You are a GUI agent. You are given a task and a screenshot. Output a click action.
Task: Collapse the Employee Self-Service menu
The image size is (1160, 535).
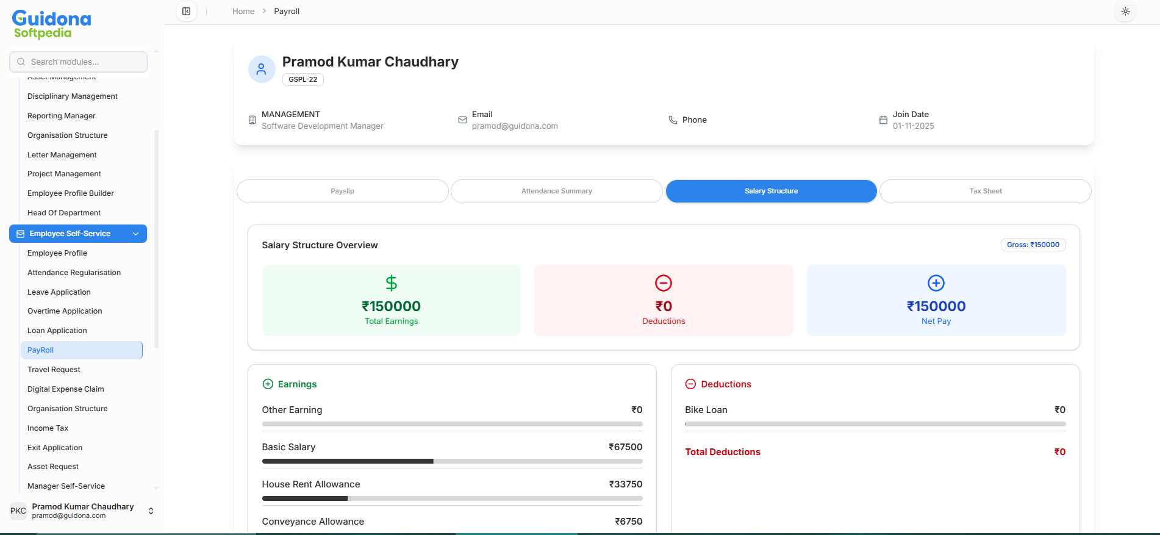pos(135,234)
